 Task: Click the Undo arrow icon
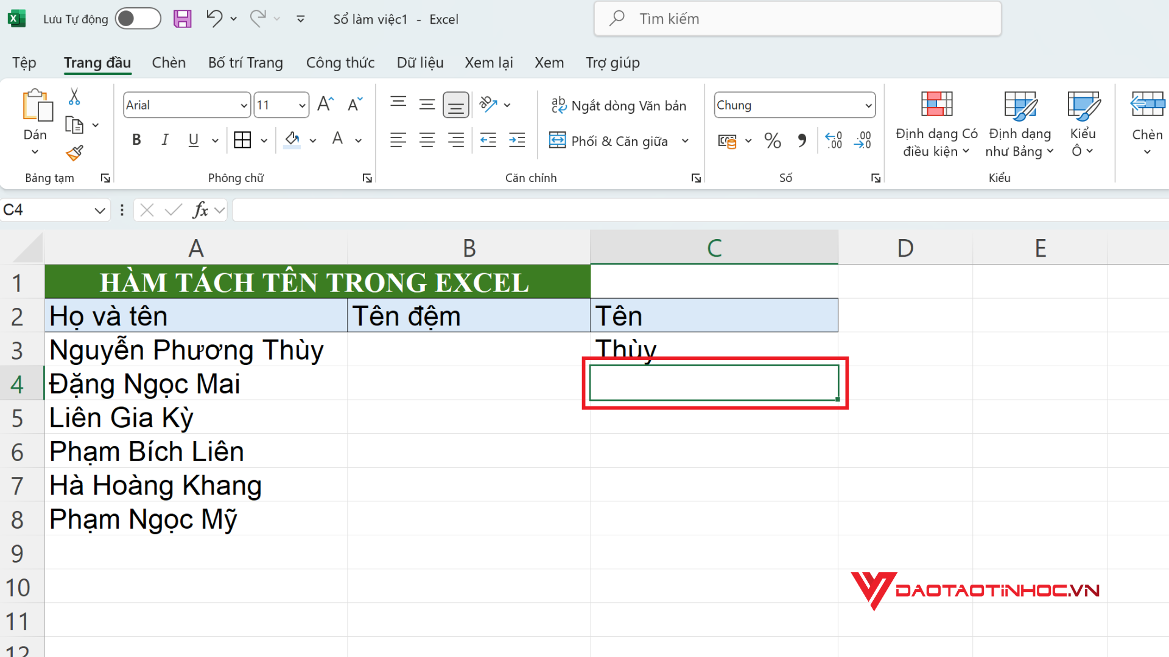tap(214, 19)
